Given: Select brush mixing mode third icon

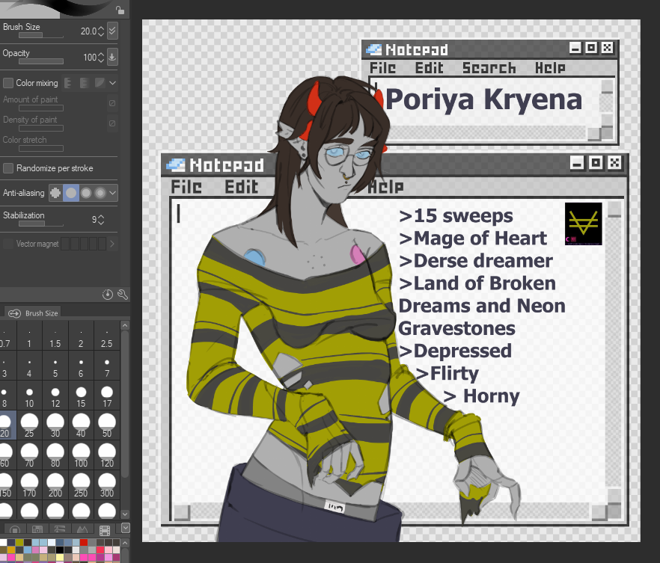Looking at the screenshot, I should [100, 83].
